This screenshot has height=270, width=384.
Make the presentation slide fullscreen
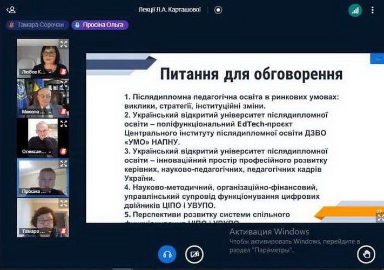tap(380, 218)
